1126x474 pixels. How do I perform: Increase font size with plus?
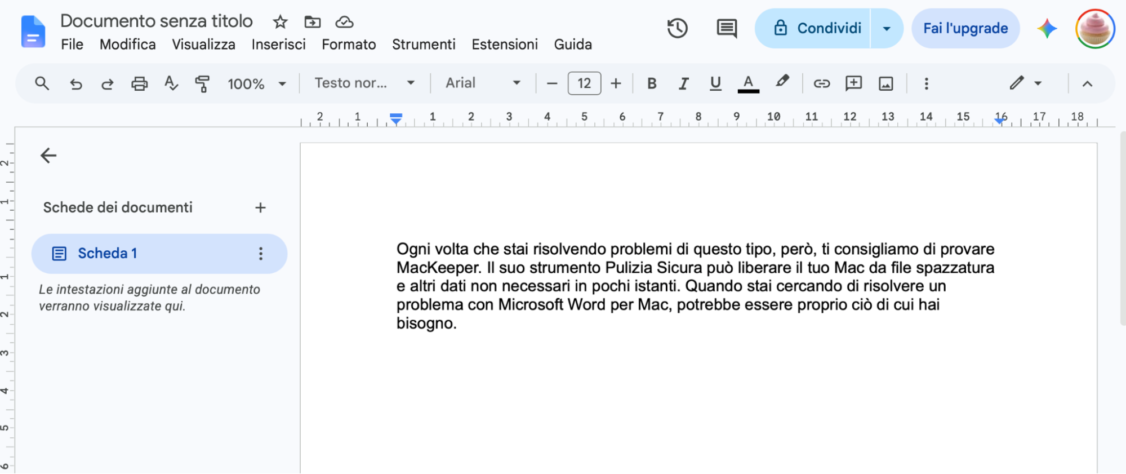(x=616, y=83)
